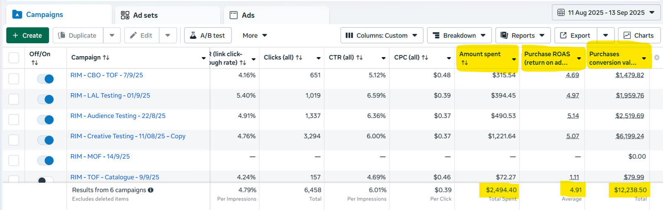Click sort arrows beside CTR (all) header

(360, 58)
